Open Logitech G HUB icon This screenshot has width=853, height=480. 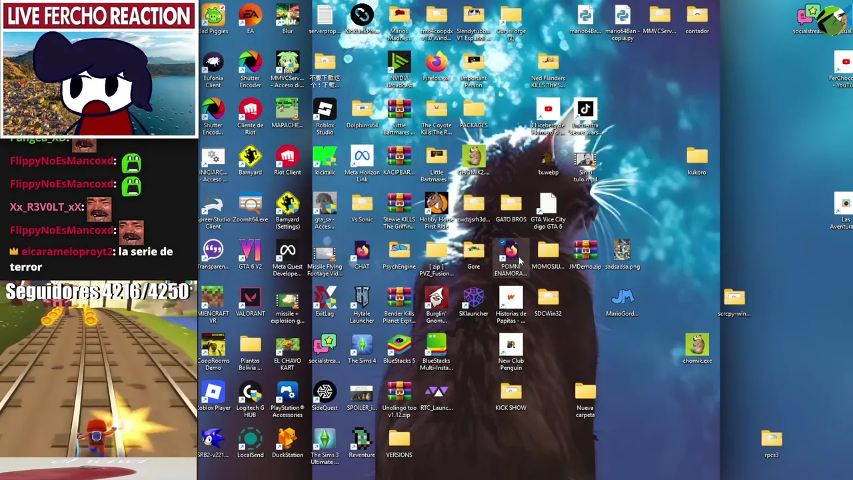(x=251, y=392)
